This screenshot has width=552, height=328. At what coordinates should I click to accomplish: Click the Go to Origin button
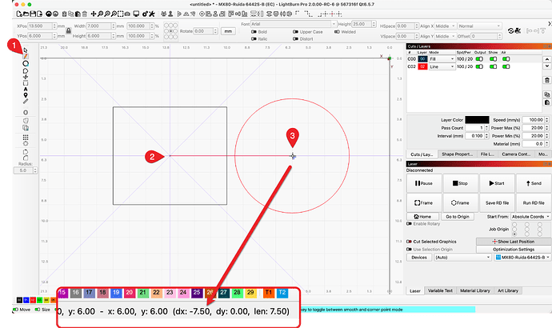click(458, 217)
